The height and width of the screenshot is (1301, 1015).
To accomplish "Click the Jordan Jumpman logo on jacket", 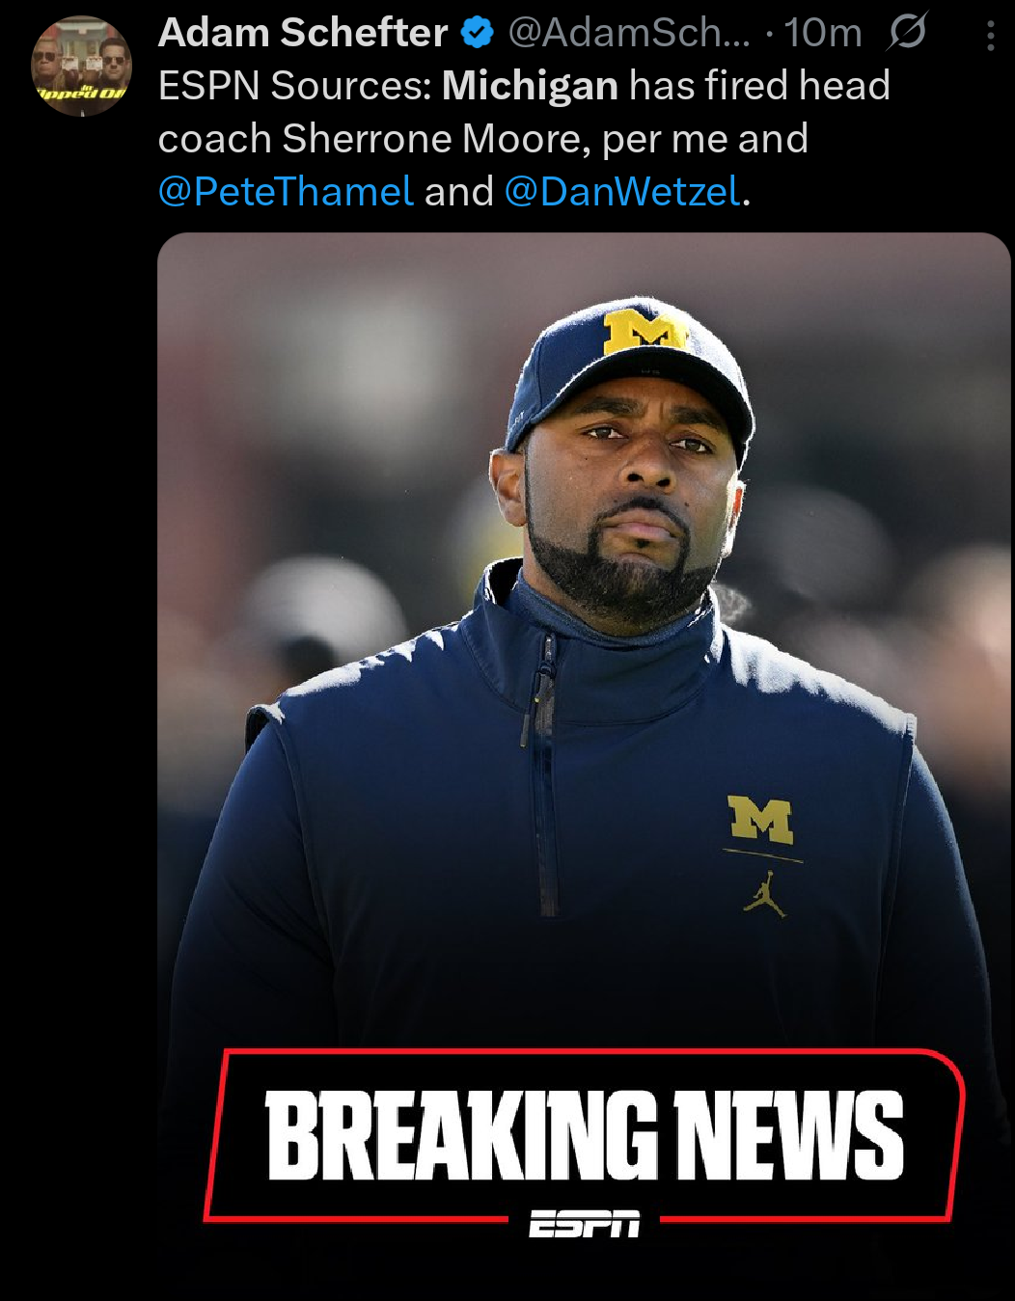I will [x=765, y=894].
